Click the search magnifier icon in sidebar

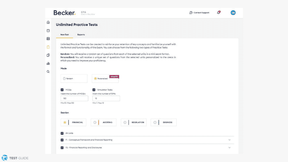pos(48,72)
